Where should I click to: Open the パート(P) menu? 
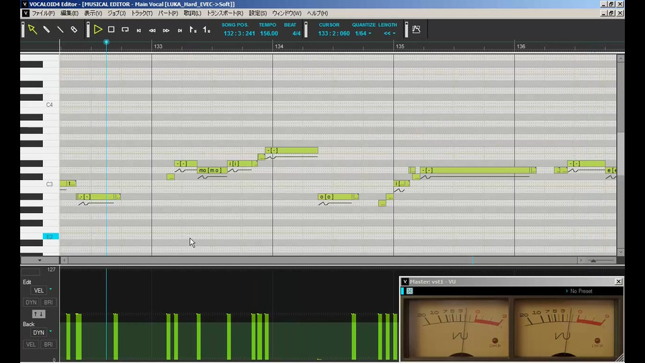click(168, 13)
